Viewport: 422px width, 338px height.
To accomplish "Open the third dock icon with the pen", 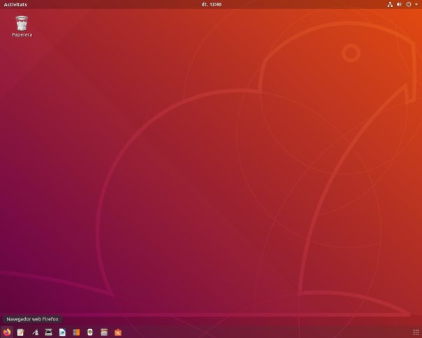I will [35, 332].
